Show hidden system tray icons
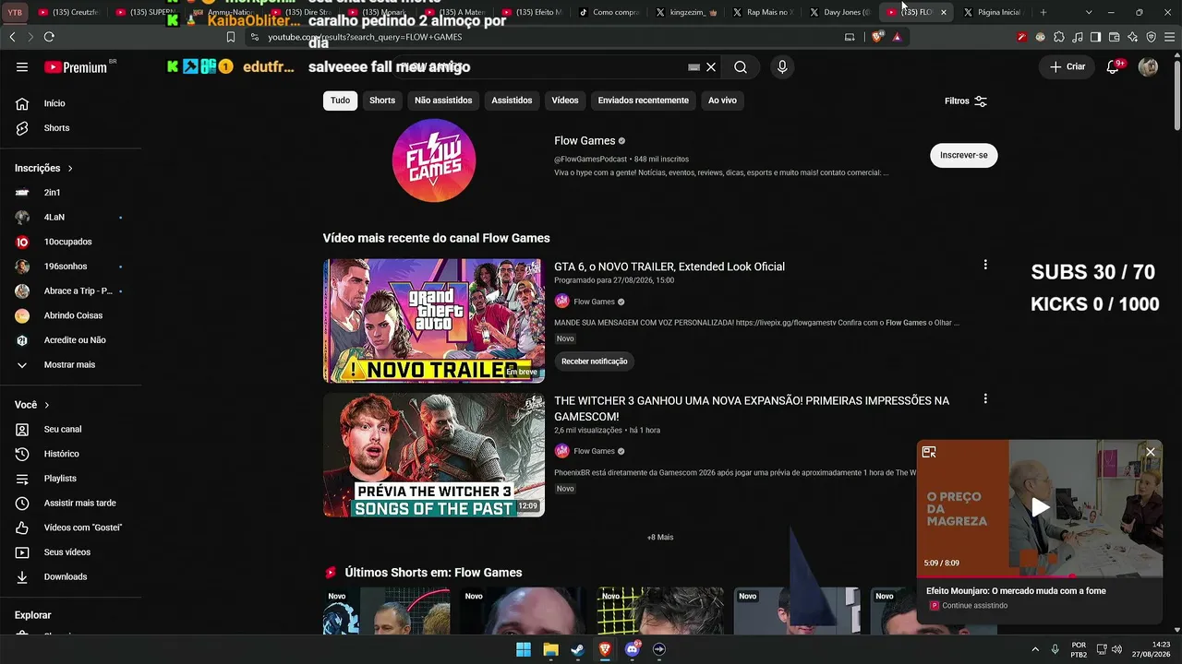The image size is (1182, 664). coord(1034,649)
